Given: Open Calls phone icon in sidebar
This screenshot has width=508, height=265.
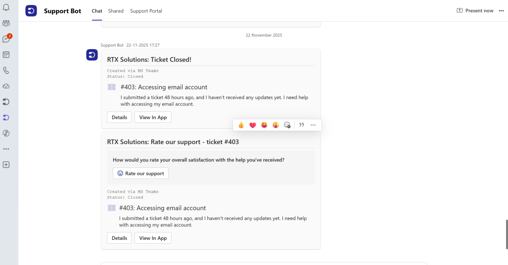Looking at the screenshot, I should [6, 70].
